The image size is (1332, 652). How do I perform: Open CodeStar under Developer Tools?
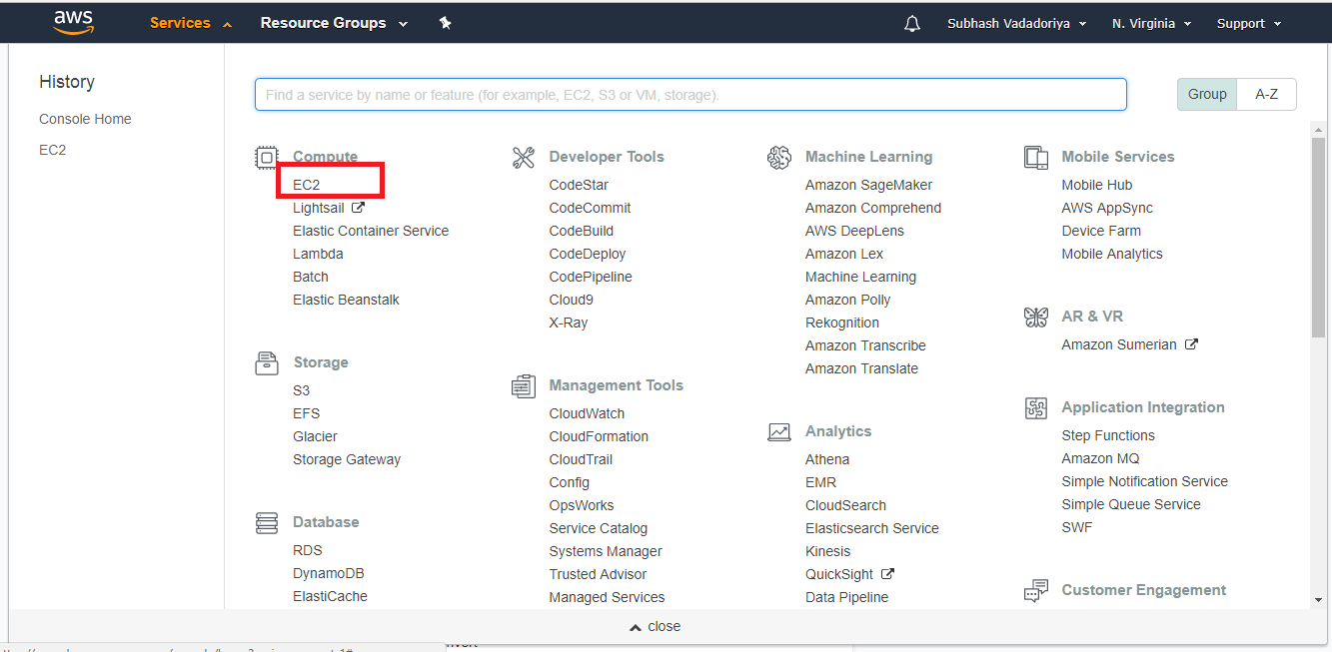579,185
